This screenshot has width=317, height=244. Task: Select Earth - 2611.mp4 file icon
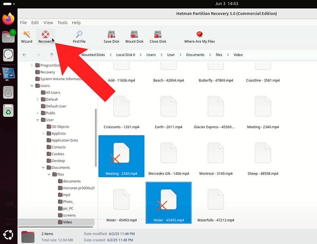click(169, 106)
